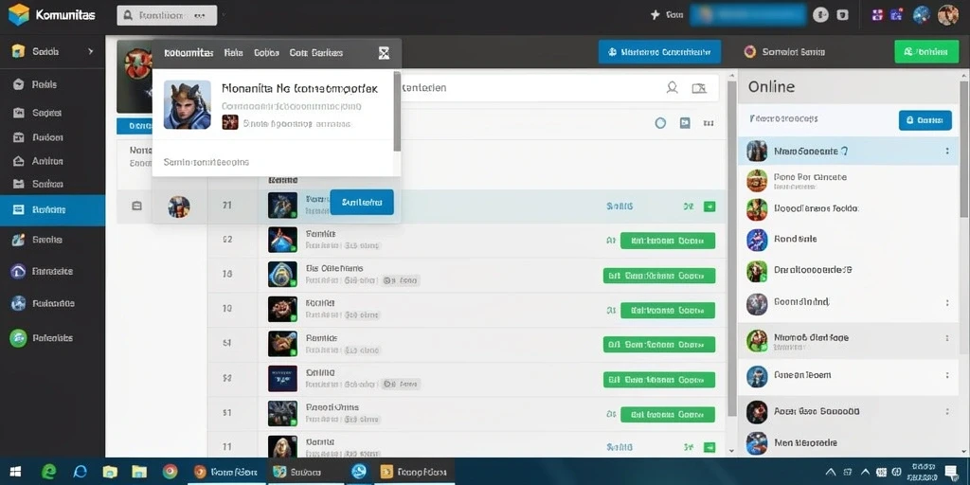The height and width of the screenshot is (485, 970).
Task: Click the popup title text beside the portrait
Action: 299,88
